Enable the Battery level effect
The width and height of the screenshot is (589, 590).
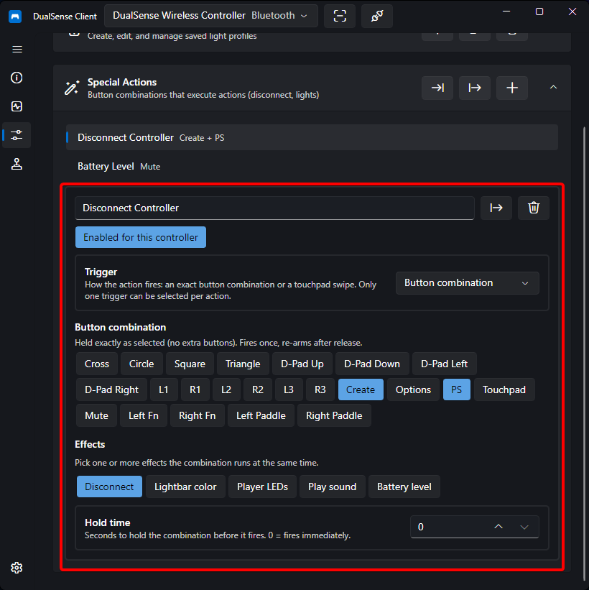pyautogui.click(x=404, y=487)
